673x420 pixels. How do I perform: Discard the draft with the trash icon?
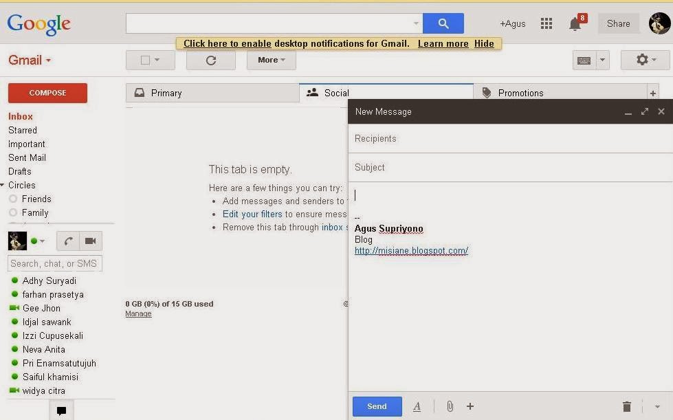coord(626,406)
